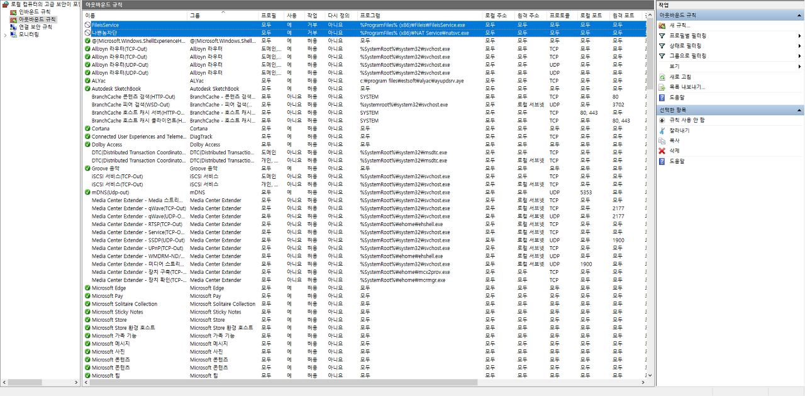
Task: Expand the 모니터링 tree node arrow
Action: click(5, 35)
